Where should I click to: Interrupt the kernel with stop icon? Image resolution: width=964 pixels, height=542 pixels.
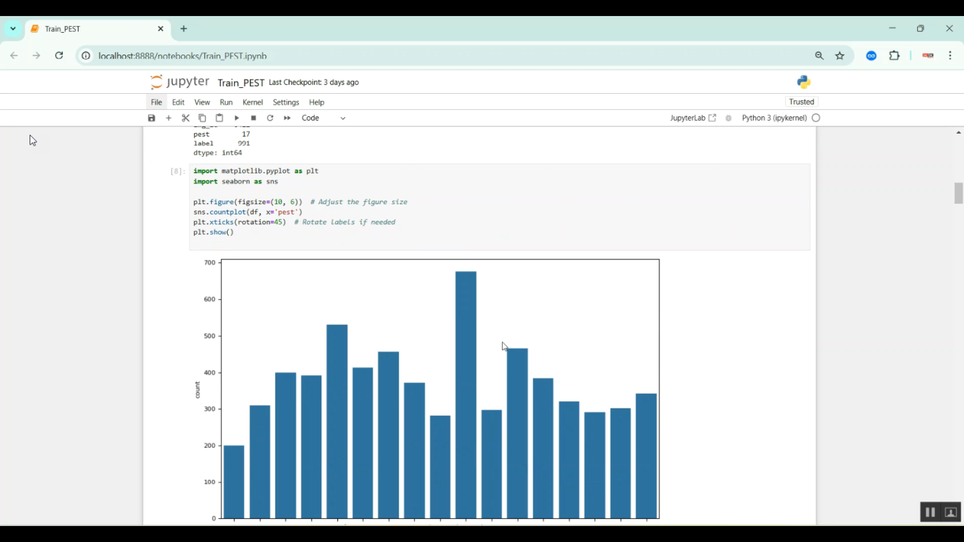pos(253,118)
